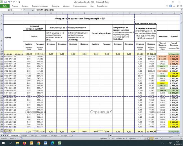The width and height of the screenshot is (183, 146).
Task: Click the Name Box showing O145
Action: point(10,10)
